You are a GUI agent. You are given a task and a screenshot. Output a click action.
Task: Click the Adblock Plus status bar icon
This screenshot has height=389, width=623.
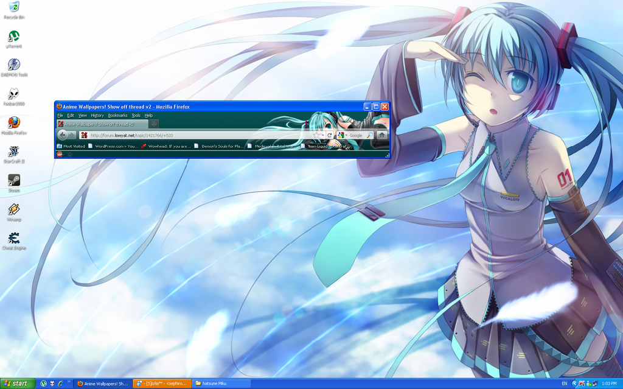[x=59, y=155]
